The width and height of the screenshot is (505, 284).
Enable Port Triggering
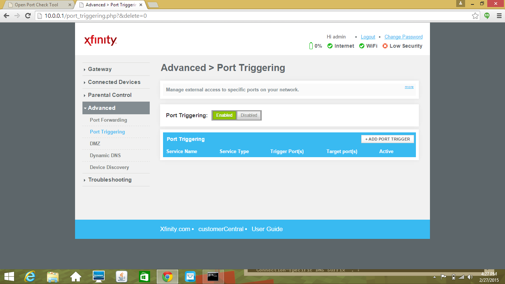224,115
